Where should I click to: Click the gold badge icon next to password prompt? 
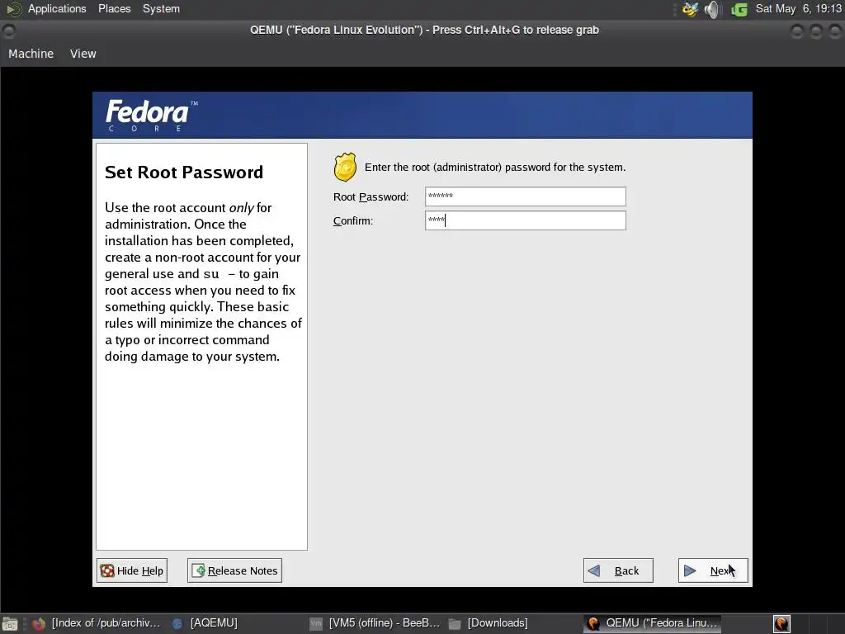pos(345,167)
